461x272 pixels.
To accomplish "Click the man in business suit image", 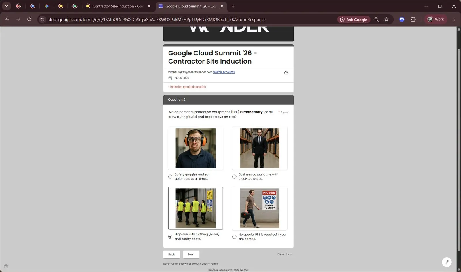I will 260,148.
